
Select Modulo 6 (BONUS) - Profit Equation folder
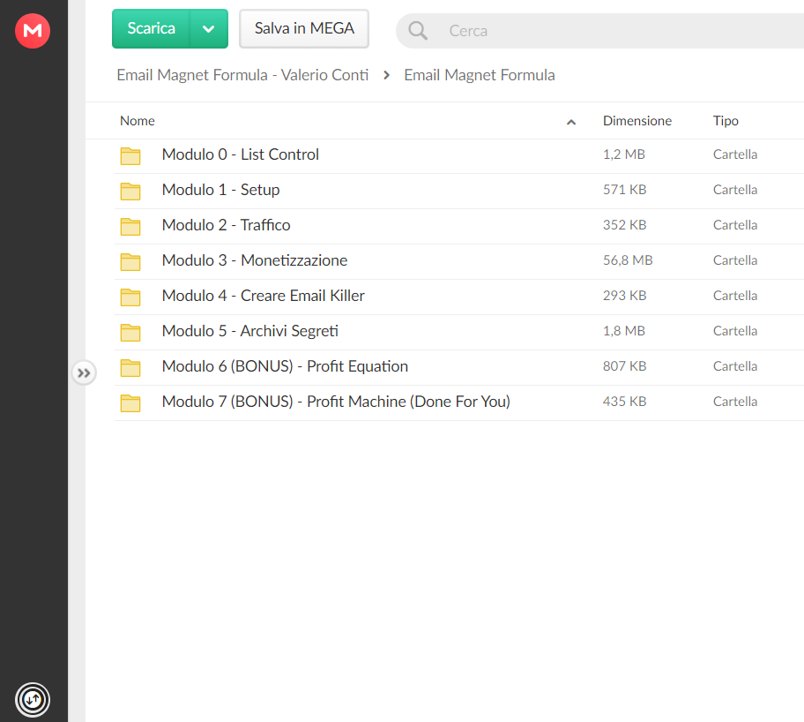[459, 368]
